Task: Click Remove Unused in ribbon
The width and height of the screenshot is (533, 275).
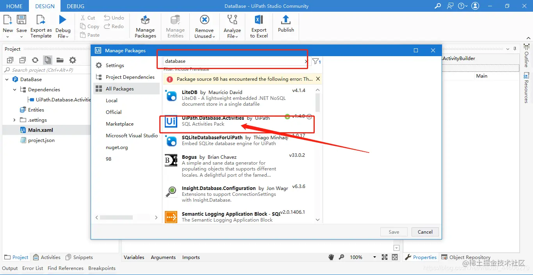Action: pos(205,27)
